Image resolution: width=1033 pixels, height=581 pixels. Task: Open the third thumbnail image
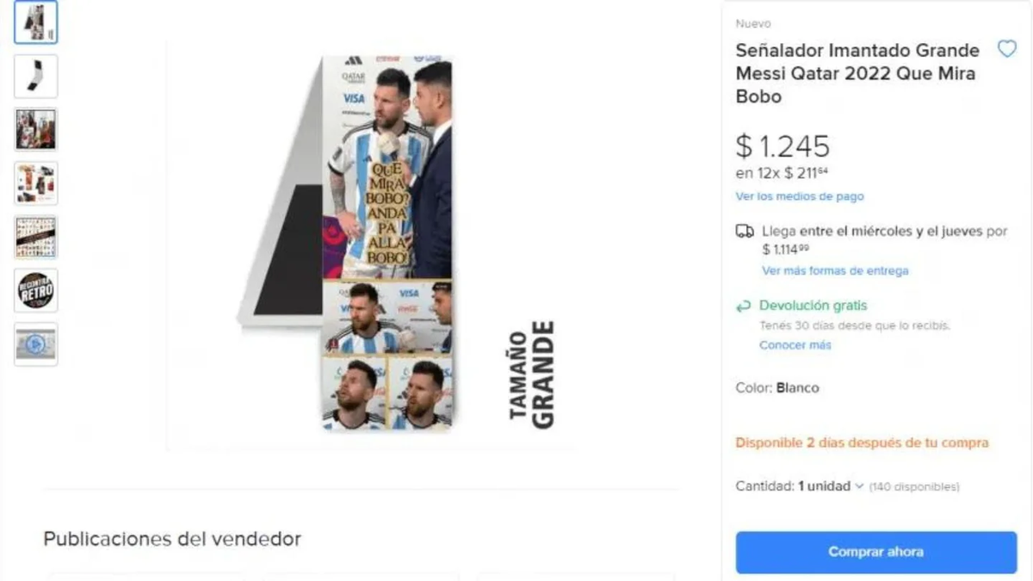pos(36,129)
